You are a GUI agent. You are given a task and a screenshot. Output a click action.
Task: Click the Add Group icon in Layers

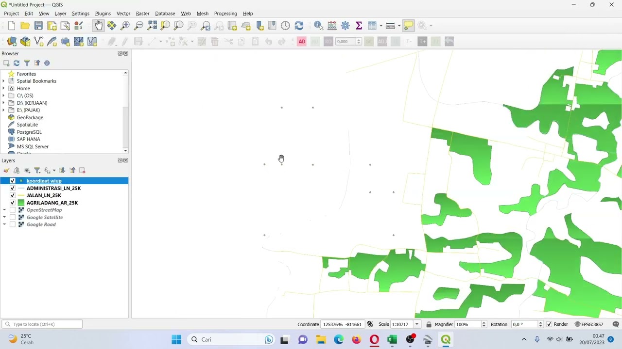tap(17, 171)
